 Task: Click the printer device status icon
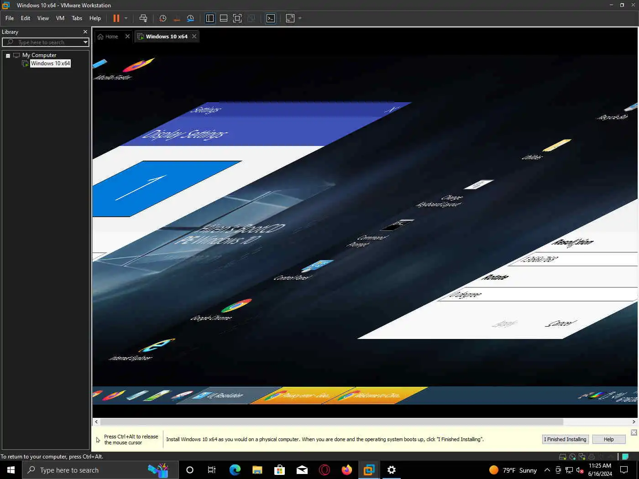click(592, 457)
